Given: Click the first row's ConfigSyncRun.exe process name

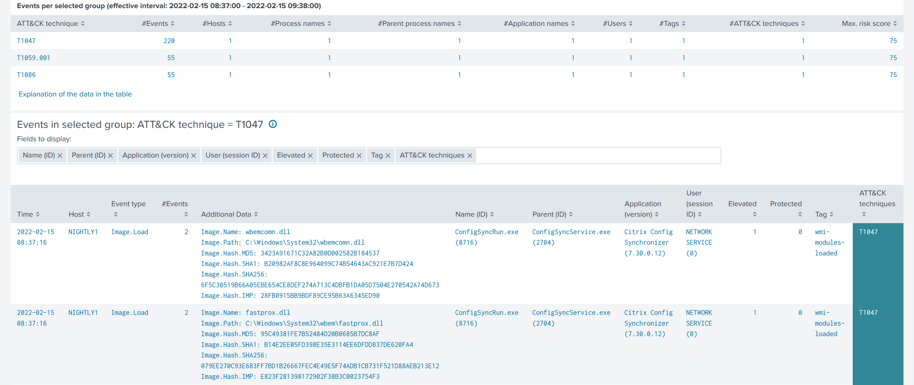Looking at the screenshot, I should tap(486, 232).
